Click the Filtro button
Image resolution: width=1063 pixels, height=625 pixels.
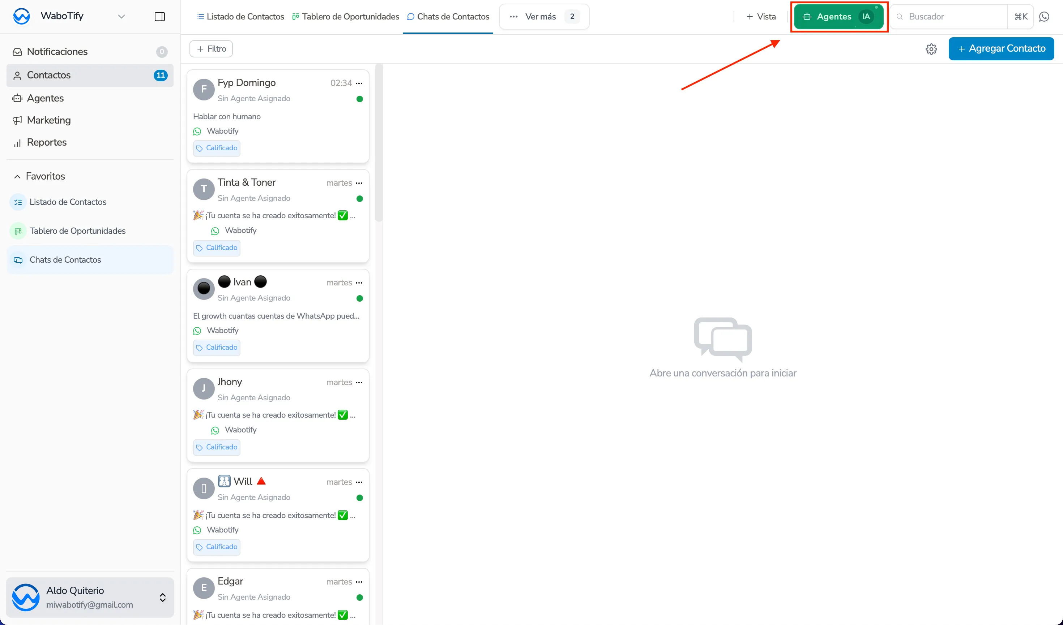211,49
